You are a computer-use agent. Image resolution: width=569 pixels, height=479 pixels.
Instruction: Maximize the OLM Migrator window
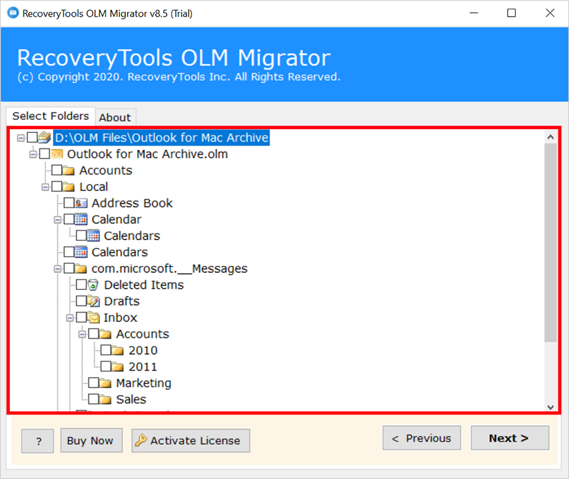tap(511, 13)
